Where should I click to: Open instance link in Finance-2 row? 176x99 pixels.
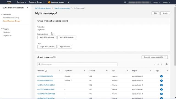pyautogui.click(x=45, y=81)
